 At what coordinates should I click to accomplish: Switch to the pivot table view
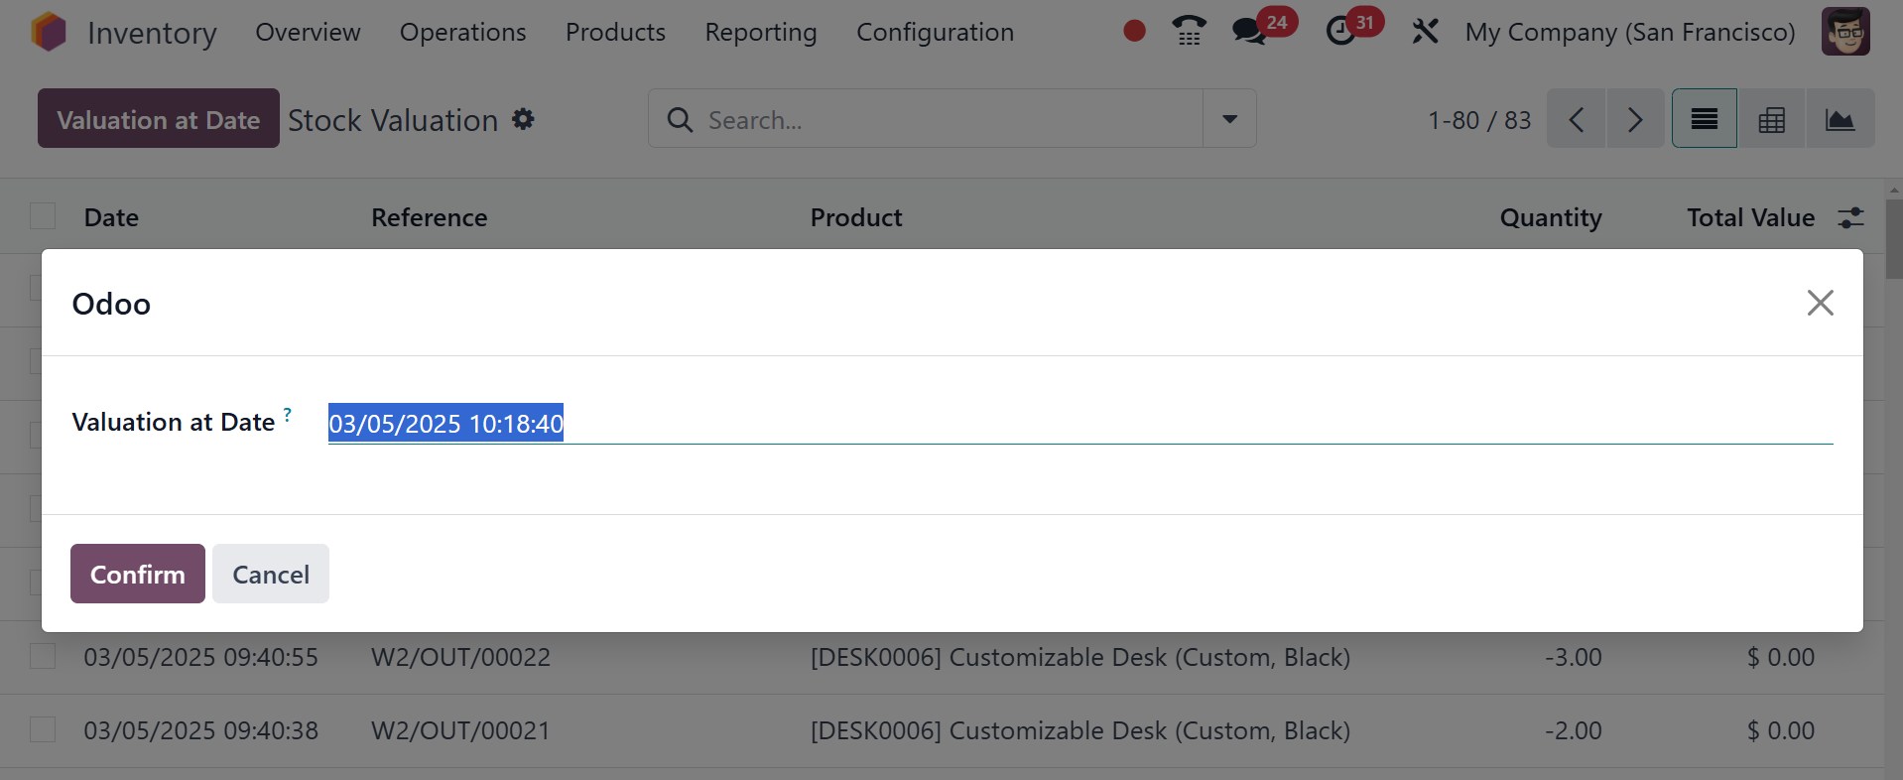1771,119
